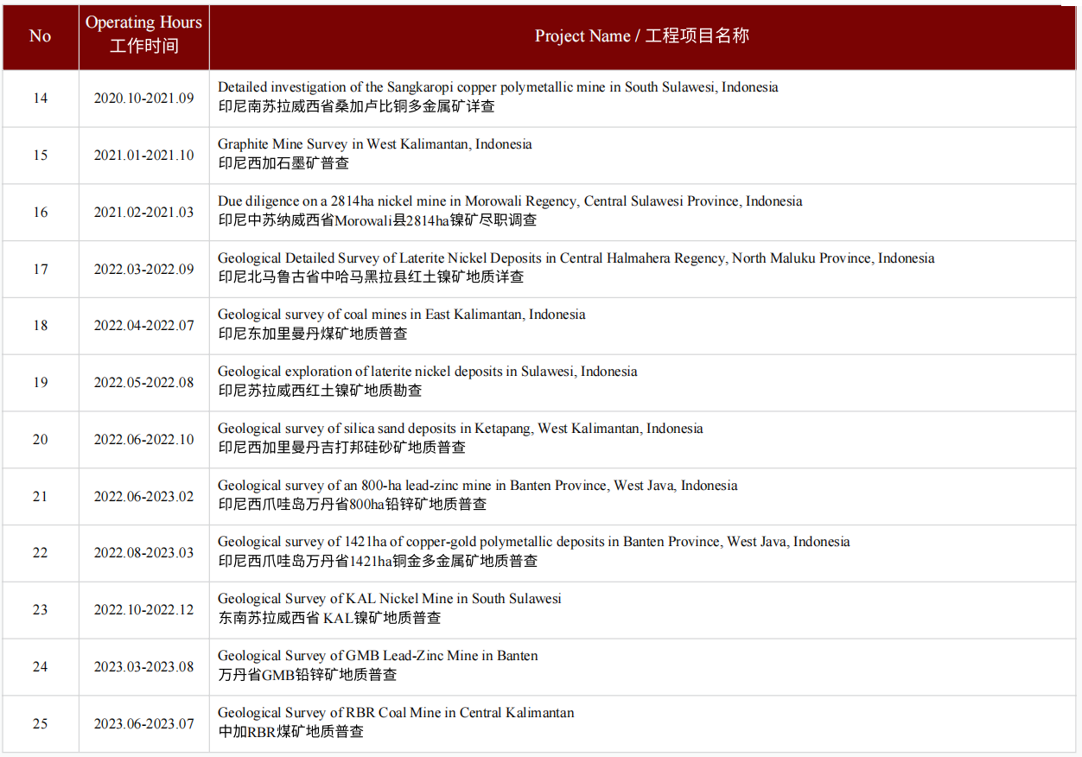Select the date range 2021.01-2021.10

[x=143, y=156]
